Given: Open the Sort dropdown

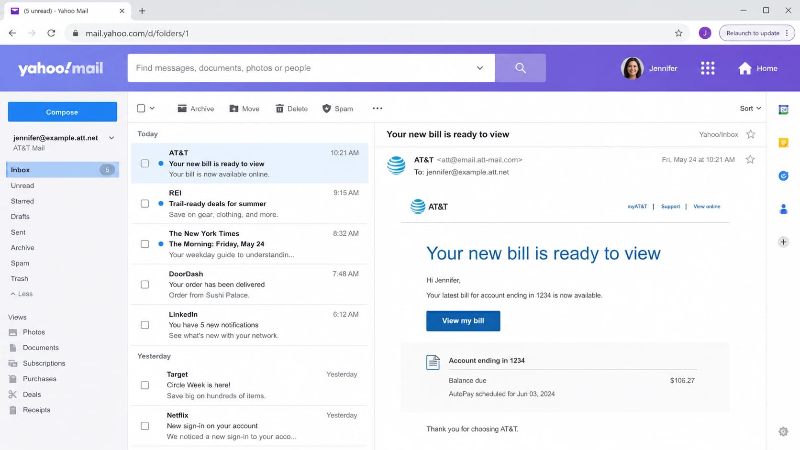Looking at the screenshot, I should pos(750,109).
